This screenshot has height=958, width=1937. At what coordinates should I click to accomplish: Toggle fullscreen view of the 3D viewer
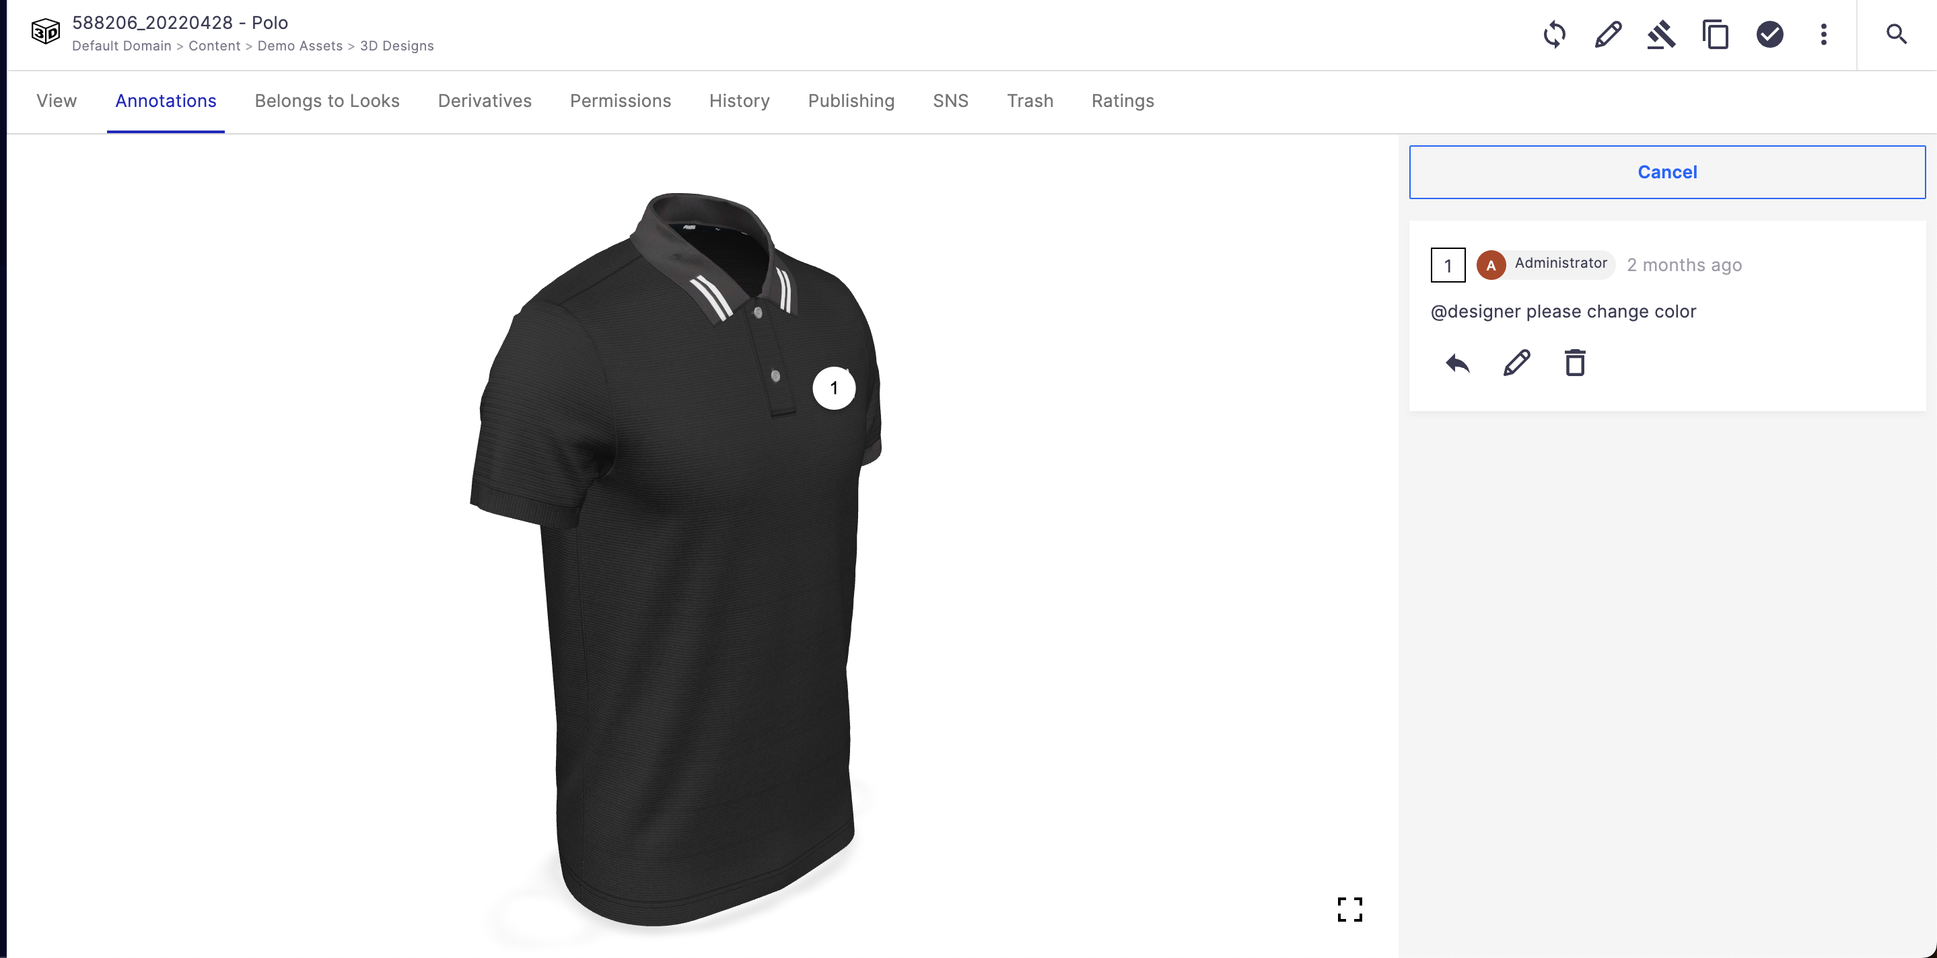(1349, 909)
